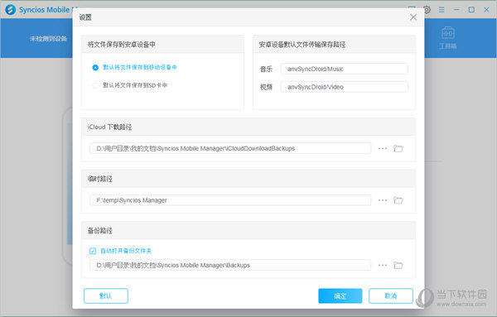The height and width of the screenshot is (317, 497).
Task: Click the temp path F:\temp field
Action: pos(230,200)
